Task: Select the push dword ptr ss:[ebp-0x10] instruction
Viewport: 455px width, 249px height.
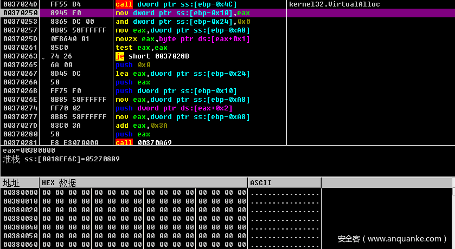Action: tap(176, 91)
